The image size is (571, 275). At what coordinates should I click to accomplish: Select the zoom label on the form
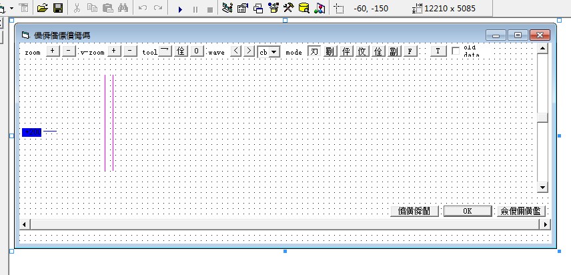[x=33, y=53]
